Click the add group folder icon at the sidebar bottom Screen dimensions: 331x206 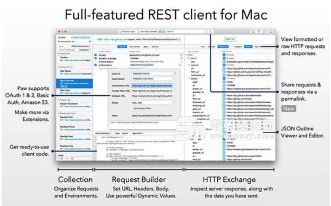click(x=62, y=159)
